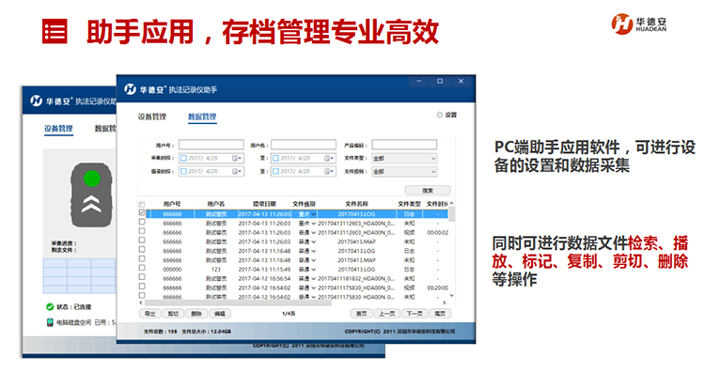Click the horizontal scroll-right arrow
Viewport: 705px width, 373px height.
pyautogui.click(x=445, y=303)
